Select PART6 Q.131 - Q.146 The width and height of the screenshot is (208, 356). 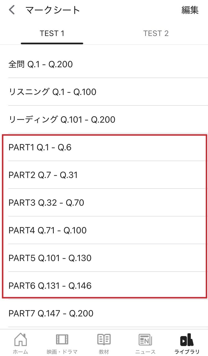[104, 286]
